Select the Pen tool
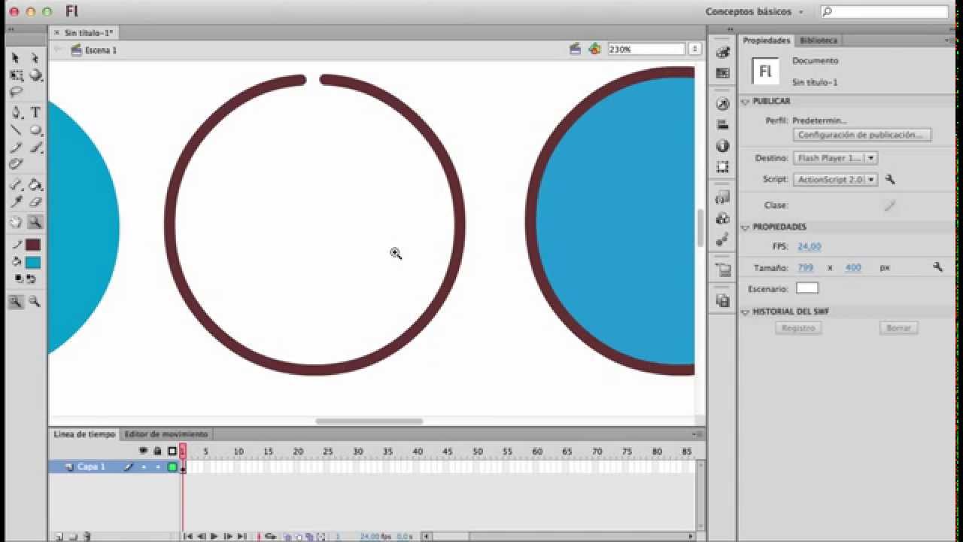Viewport: 963px width, 542px height. tap(15, 112)
